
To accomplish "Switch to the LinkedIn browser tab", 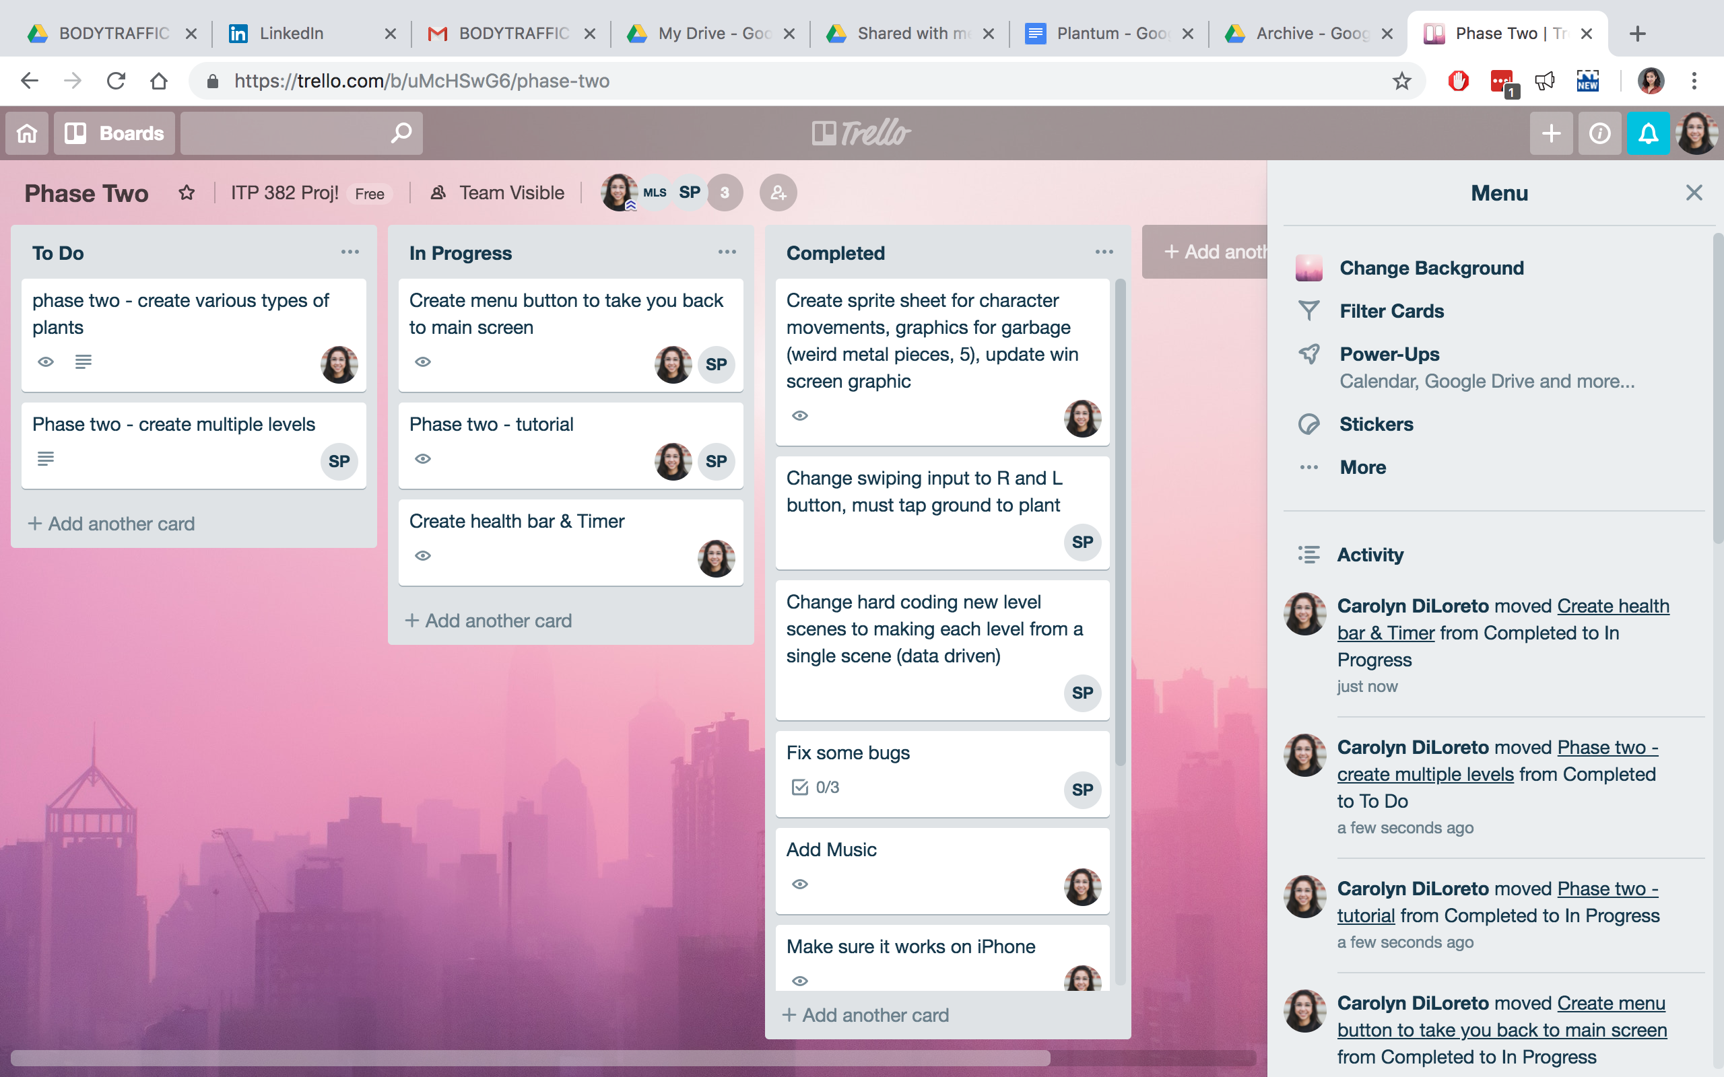I will 292,33.
